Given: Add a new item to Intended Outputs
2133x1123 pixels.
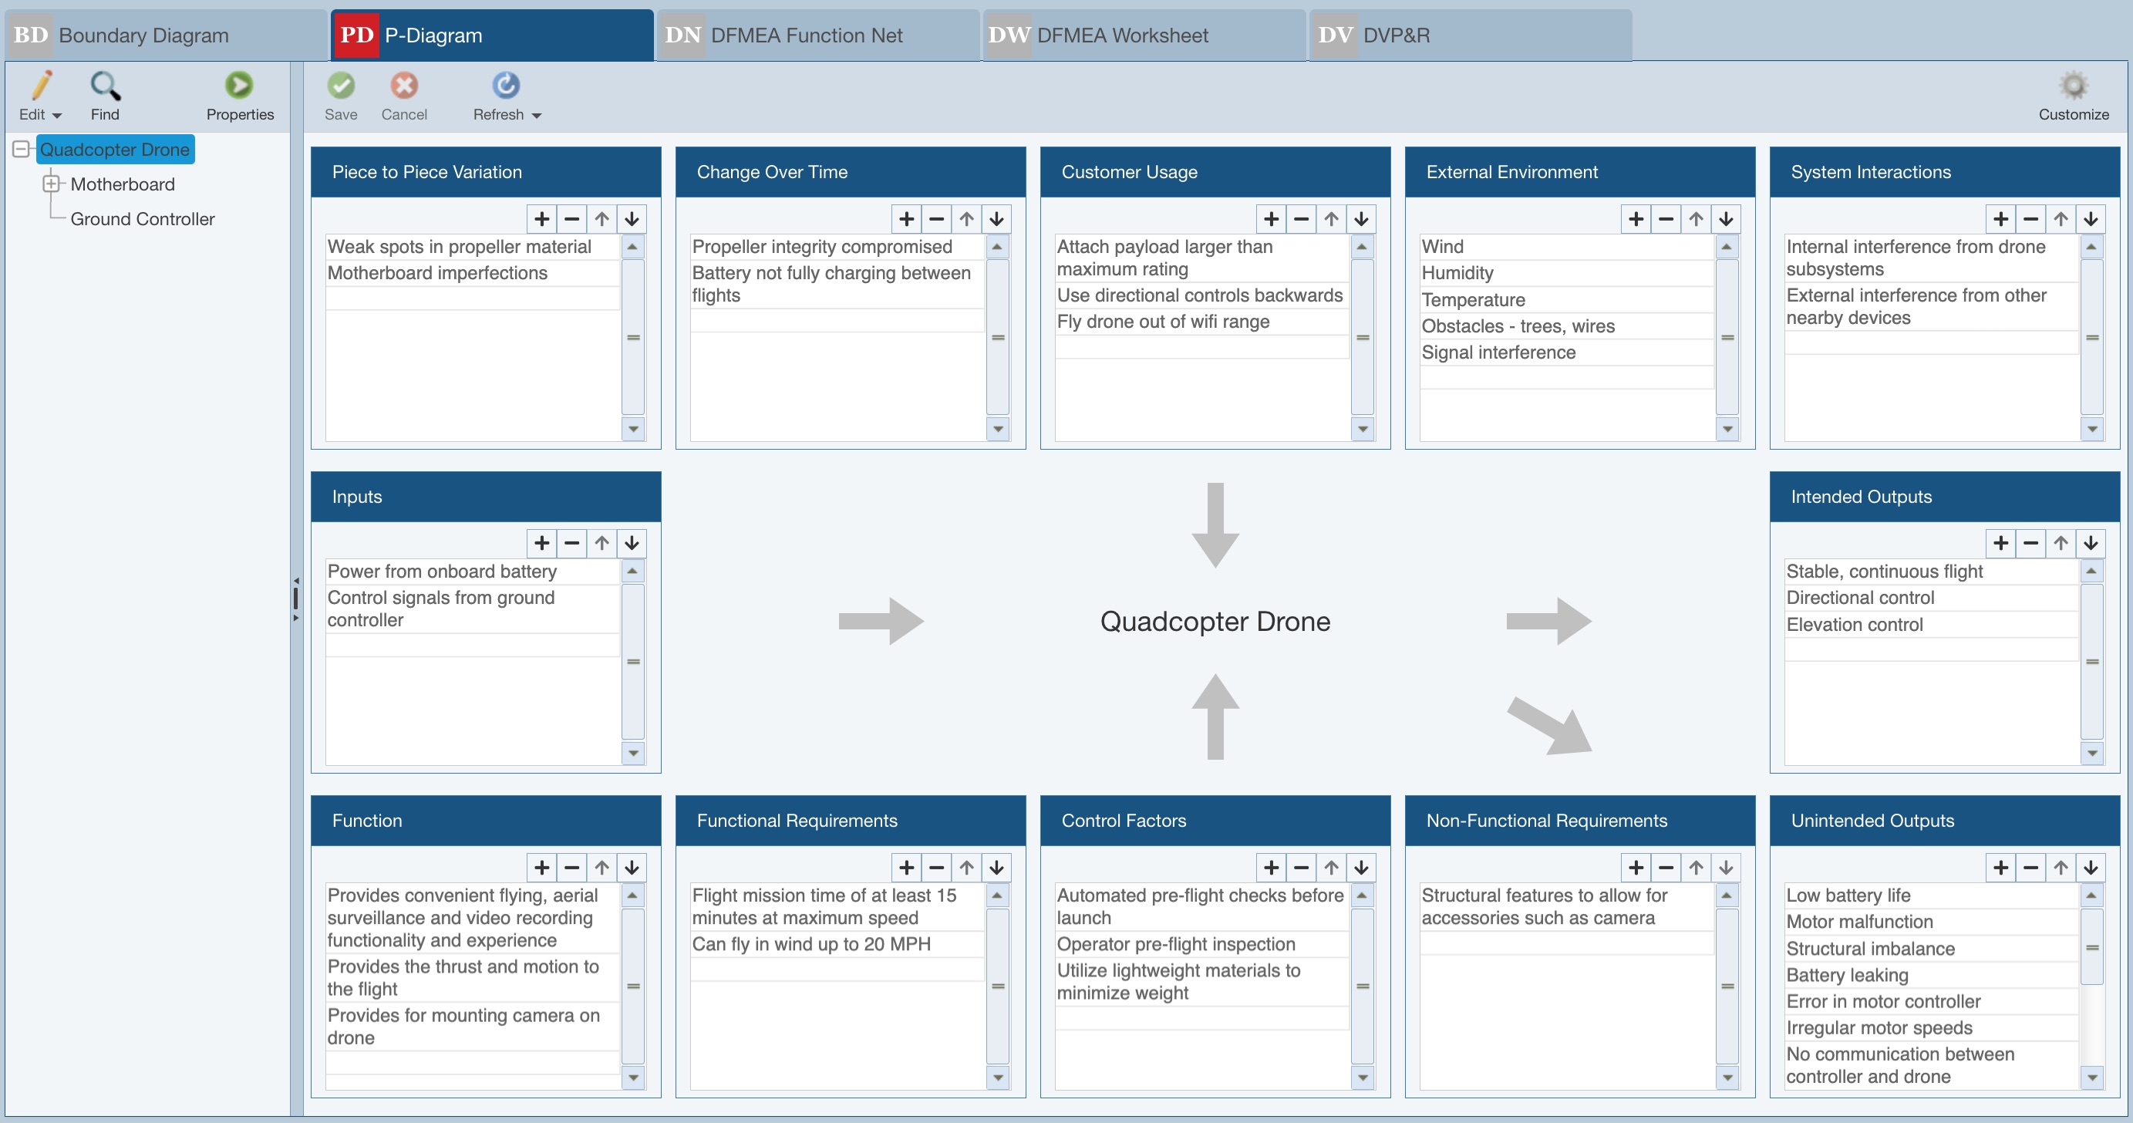Looking at the screenshot, I should 2000,542.
